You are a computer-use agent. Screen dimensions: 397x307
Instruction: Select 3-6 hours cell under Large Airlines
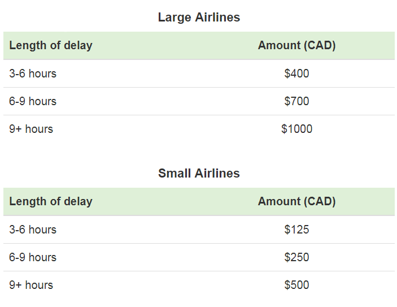(33, 73)
